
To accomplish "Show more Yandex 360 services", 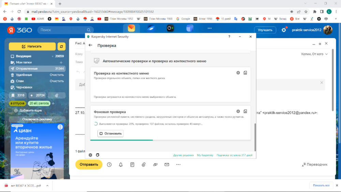I will click(x=209, y=28).
